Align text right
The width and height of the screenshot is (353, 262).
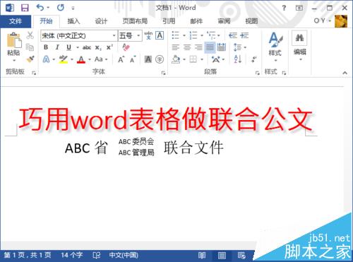coord(198,47)
